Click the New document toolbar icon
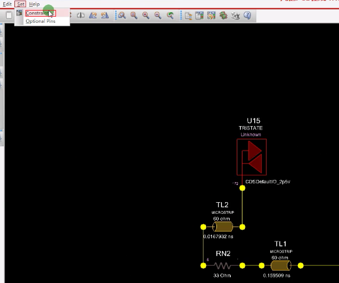 pos(9,16)
